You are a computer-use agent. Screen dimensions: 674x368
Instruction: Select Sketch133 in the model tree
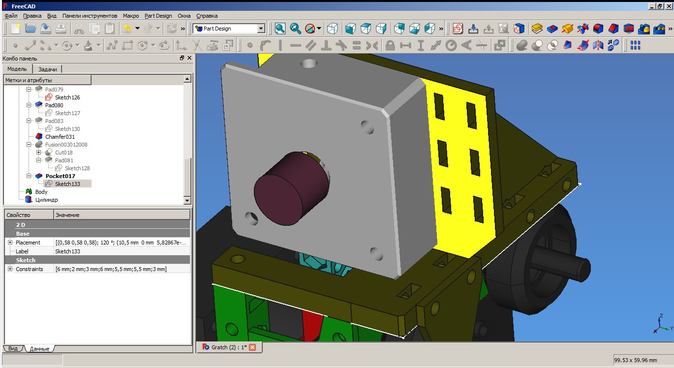67,184
